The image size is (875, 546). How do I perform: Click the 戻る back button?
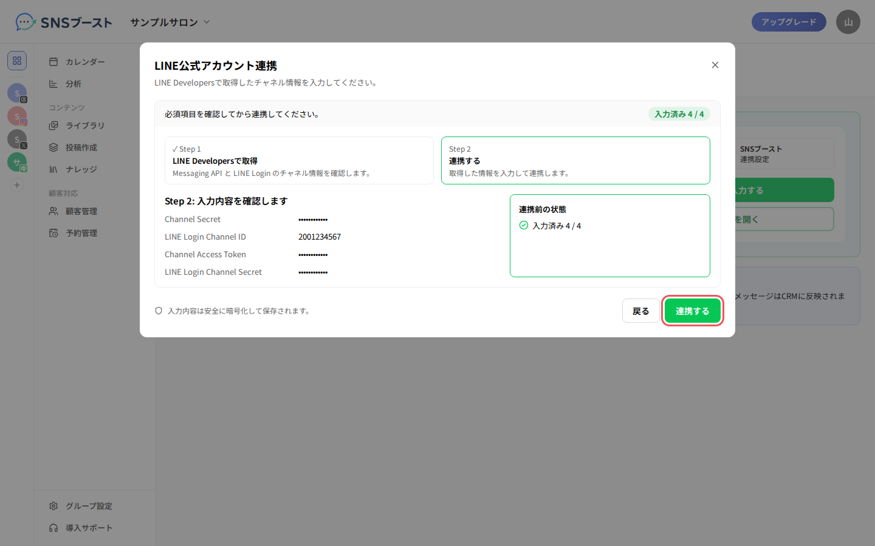click(x=640, y=311)
